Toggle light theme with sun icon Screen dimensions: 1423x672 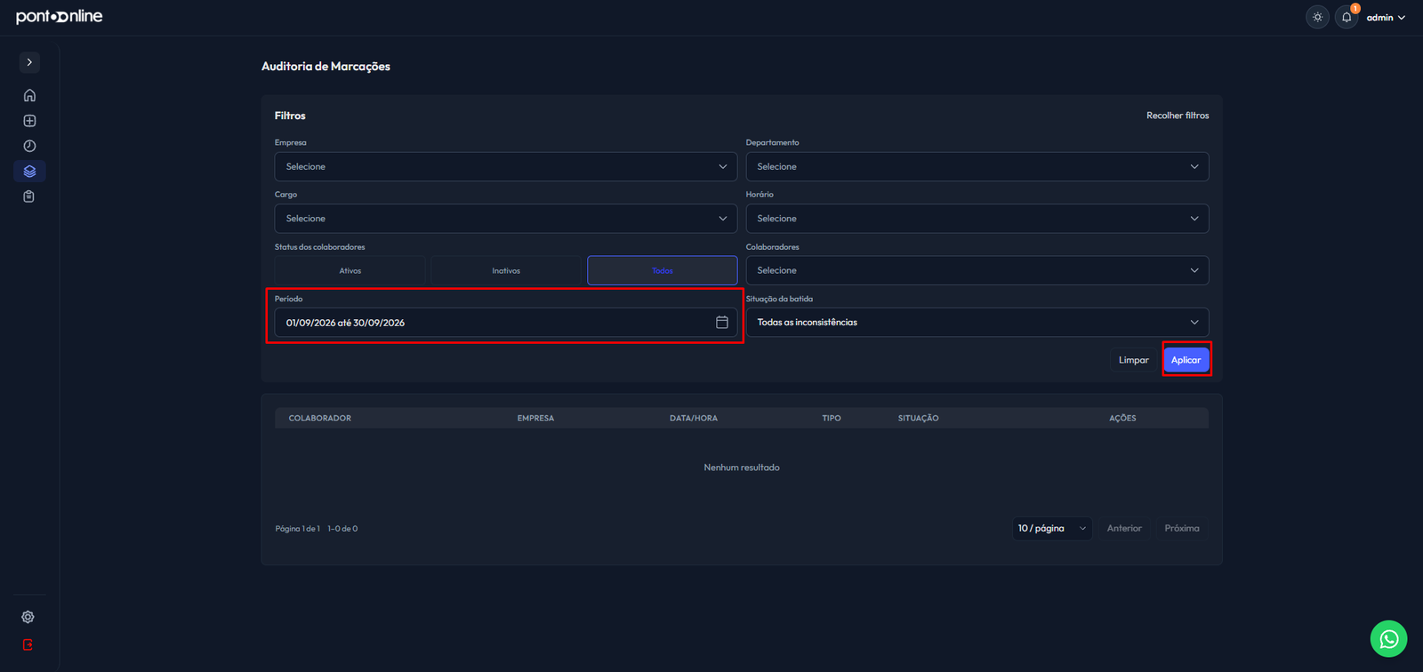[1317, 17]
